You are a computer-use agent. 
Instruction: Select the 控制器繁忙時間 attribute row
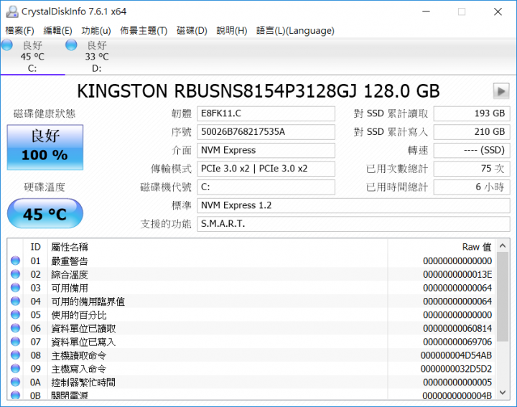(x=251, y=383)
